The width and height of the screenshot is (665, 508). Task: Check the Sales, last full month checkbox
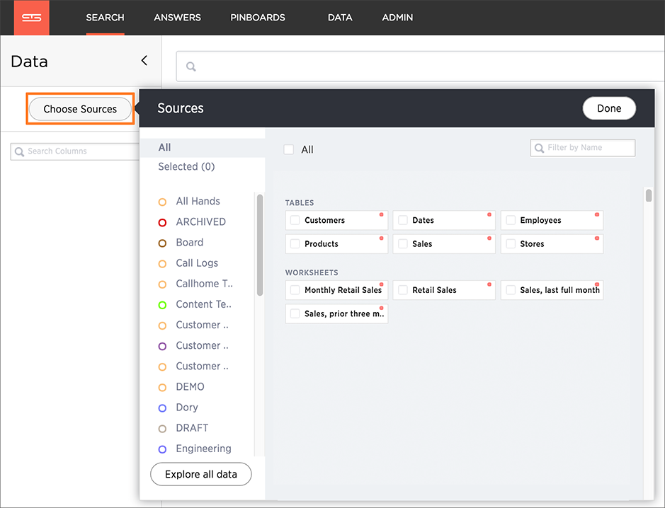pos(511,290)
